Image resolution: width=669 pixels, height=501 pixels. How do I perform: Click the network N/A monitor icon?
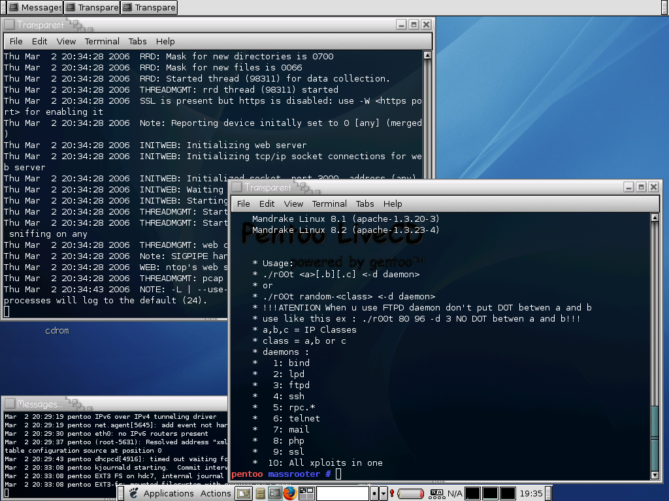[x=436, y=493]
